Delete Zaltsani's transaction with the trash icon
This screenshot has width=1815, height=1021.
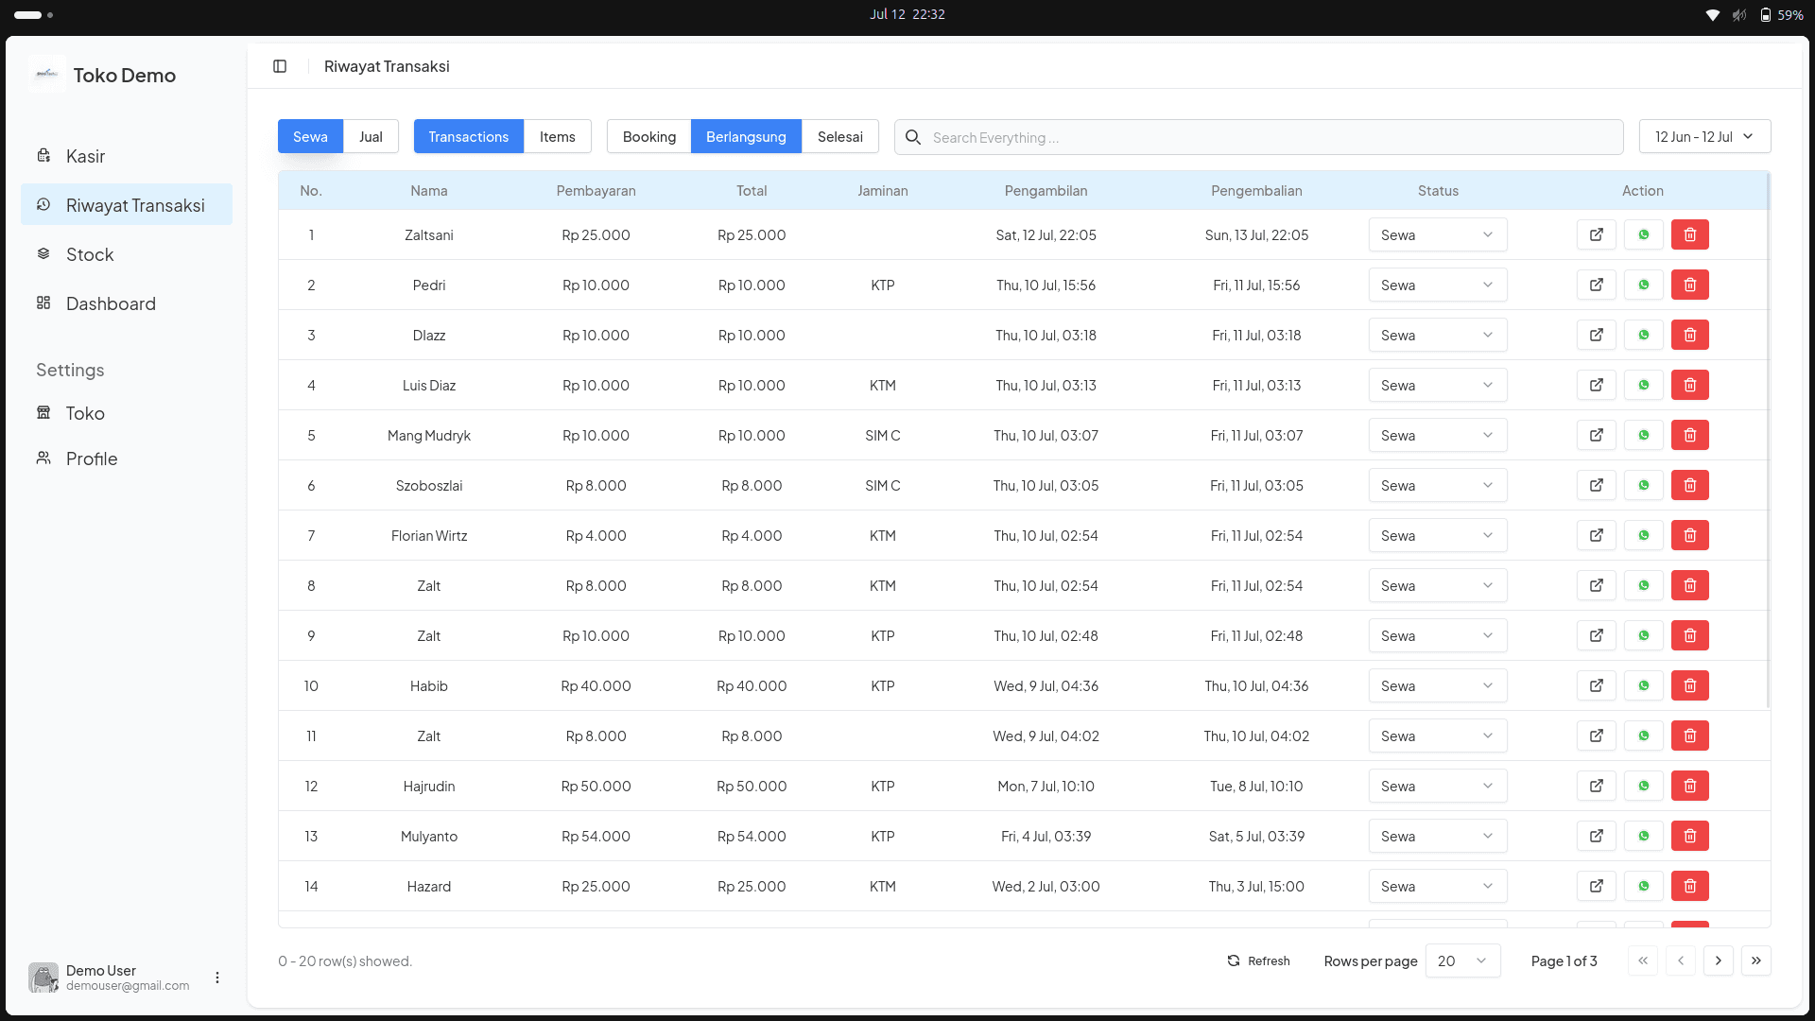(x=1690, y=234)
